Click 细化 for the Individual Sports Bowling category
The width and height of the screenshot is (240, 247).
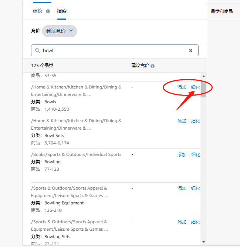tap(196, 155)
